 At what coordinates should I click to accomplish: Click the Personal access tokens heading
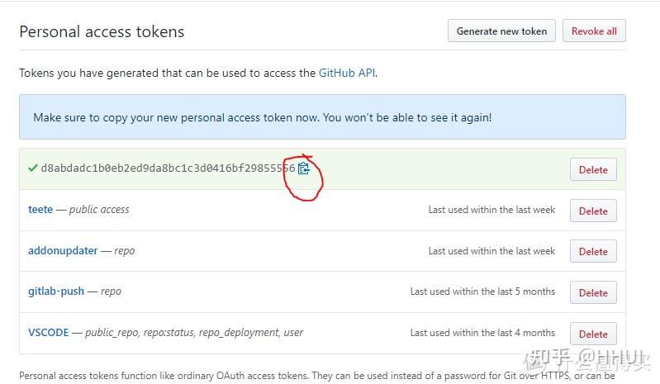102,32
